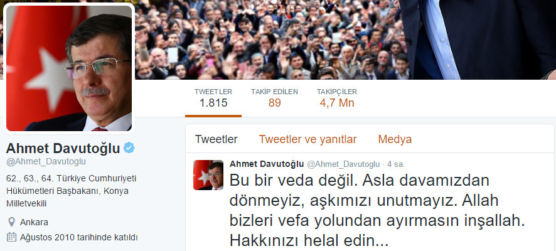Open the large profile photo
556x251 pixels.
pyautogui.click(x=69, y=68)
